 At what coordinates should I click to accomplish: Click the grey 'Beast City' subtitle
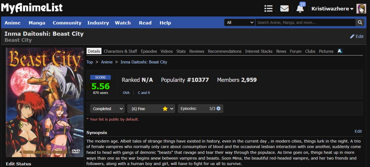click(x=18, y=40)
